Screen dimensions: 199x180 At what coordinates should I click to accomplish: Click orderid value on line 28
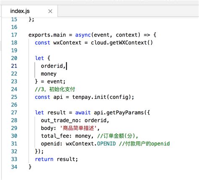point(96,120)
